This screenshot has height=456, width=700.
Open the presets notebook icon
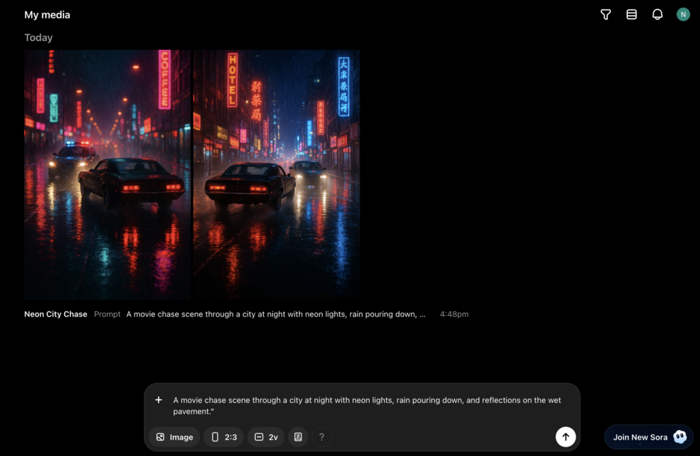[297, 437]
